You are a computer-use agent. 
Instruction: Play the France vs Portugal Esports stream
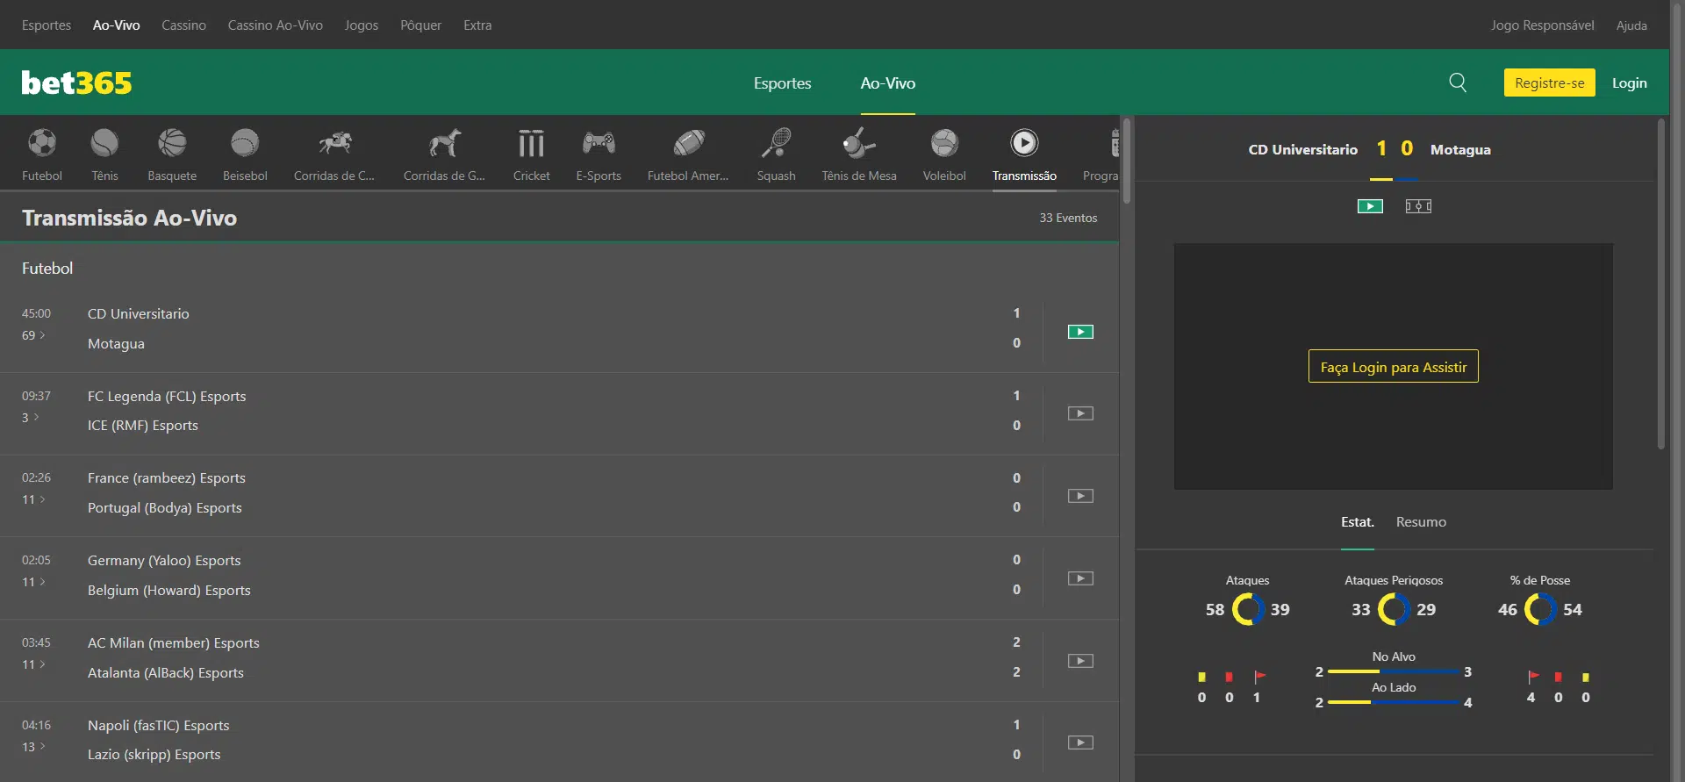click(1080, 496)
